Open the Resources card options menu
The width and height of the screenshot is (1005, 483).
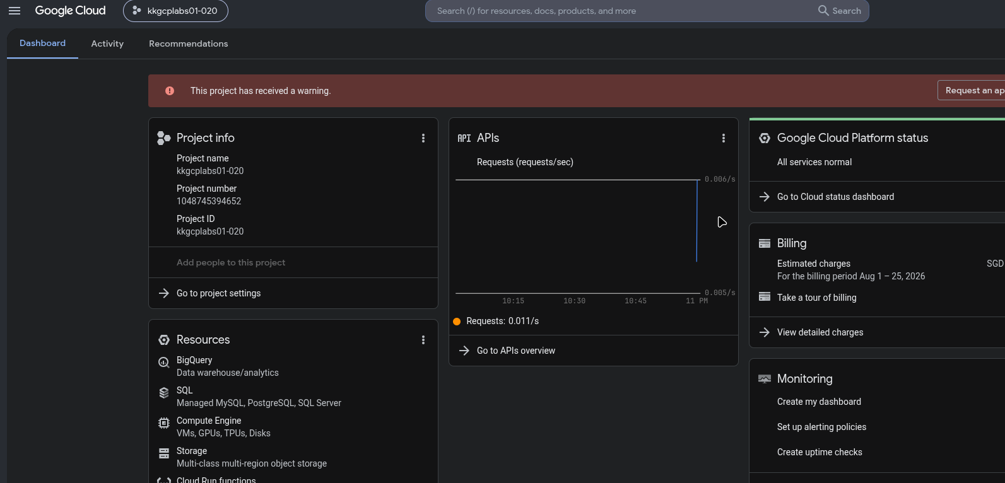click(x=423, y=340)
